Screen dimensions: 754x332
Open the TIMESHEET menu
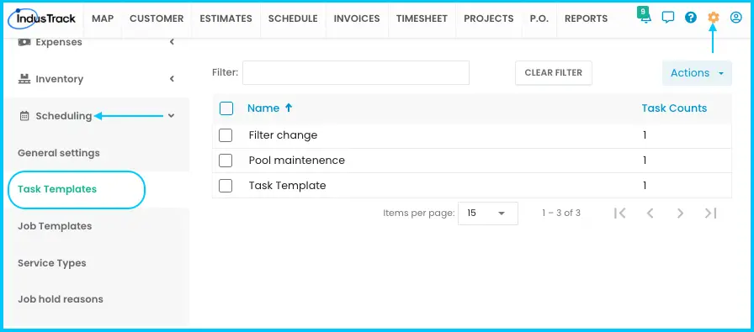[422, 18]
